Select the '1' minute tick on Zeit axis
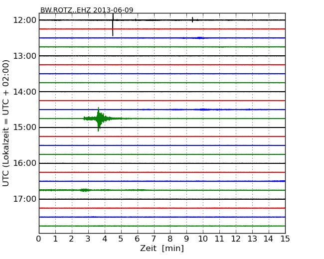This screenshot has height=259, width=324. [55, 239]
